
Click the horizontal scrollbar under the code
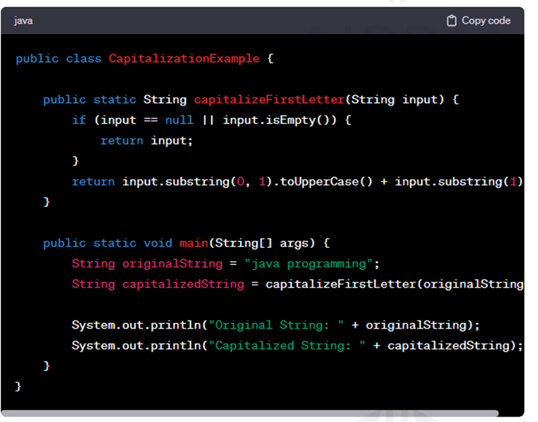250,413
